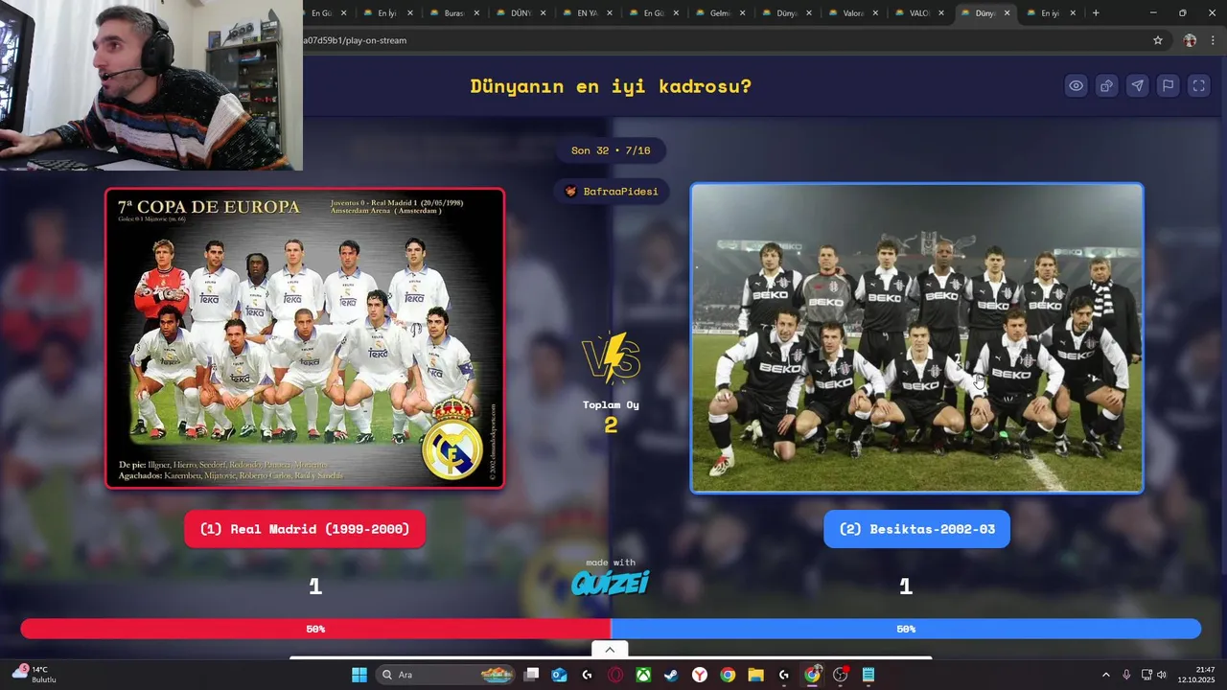Open Outlook from the taskbar
Screen dimensions: 1227x690
(560, 675)
